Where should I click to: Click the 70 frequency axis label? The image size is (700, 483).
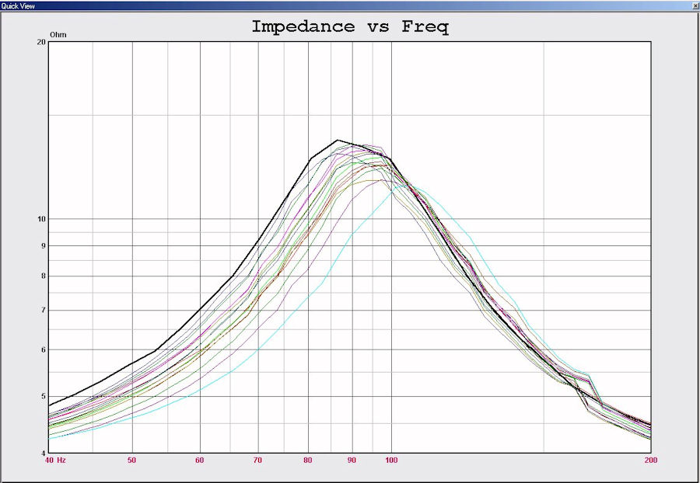[x=258, y=460]
